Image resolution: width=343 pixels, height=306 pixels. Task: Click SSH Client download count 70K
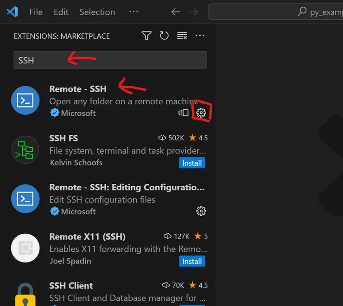point(173,285)
